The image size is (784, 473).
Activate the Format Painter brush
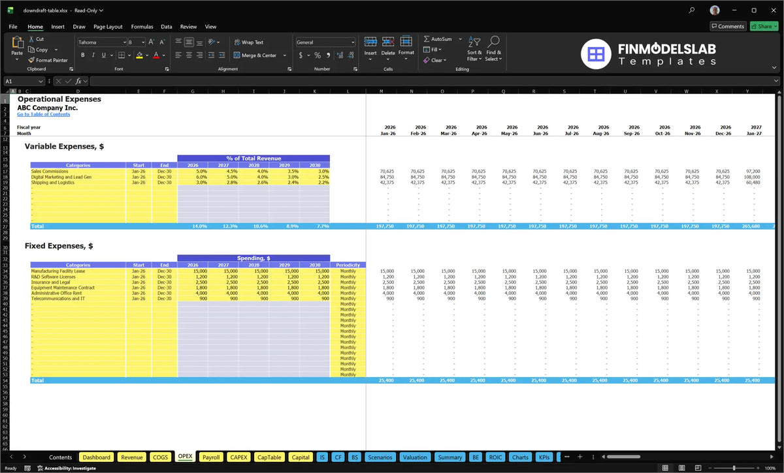coord(31,60)
